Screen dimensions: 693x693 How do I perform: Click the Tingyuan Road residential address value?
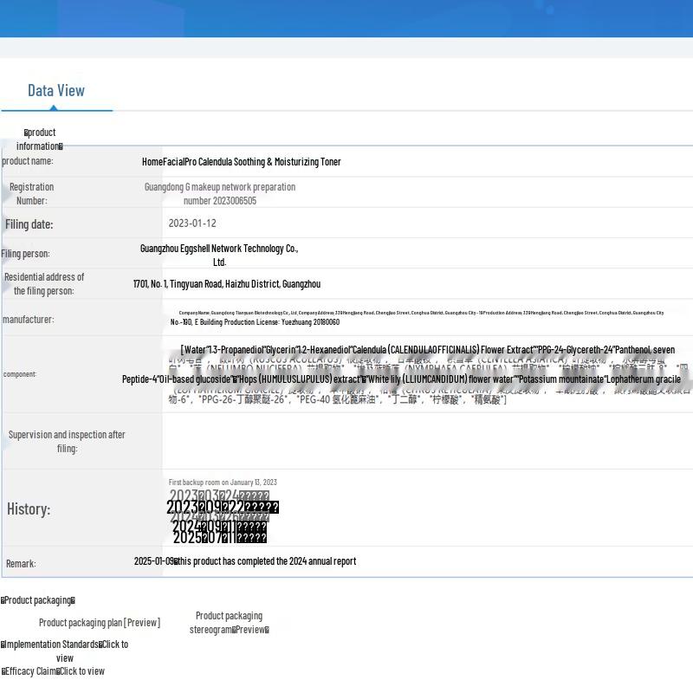pos(227,284)
